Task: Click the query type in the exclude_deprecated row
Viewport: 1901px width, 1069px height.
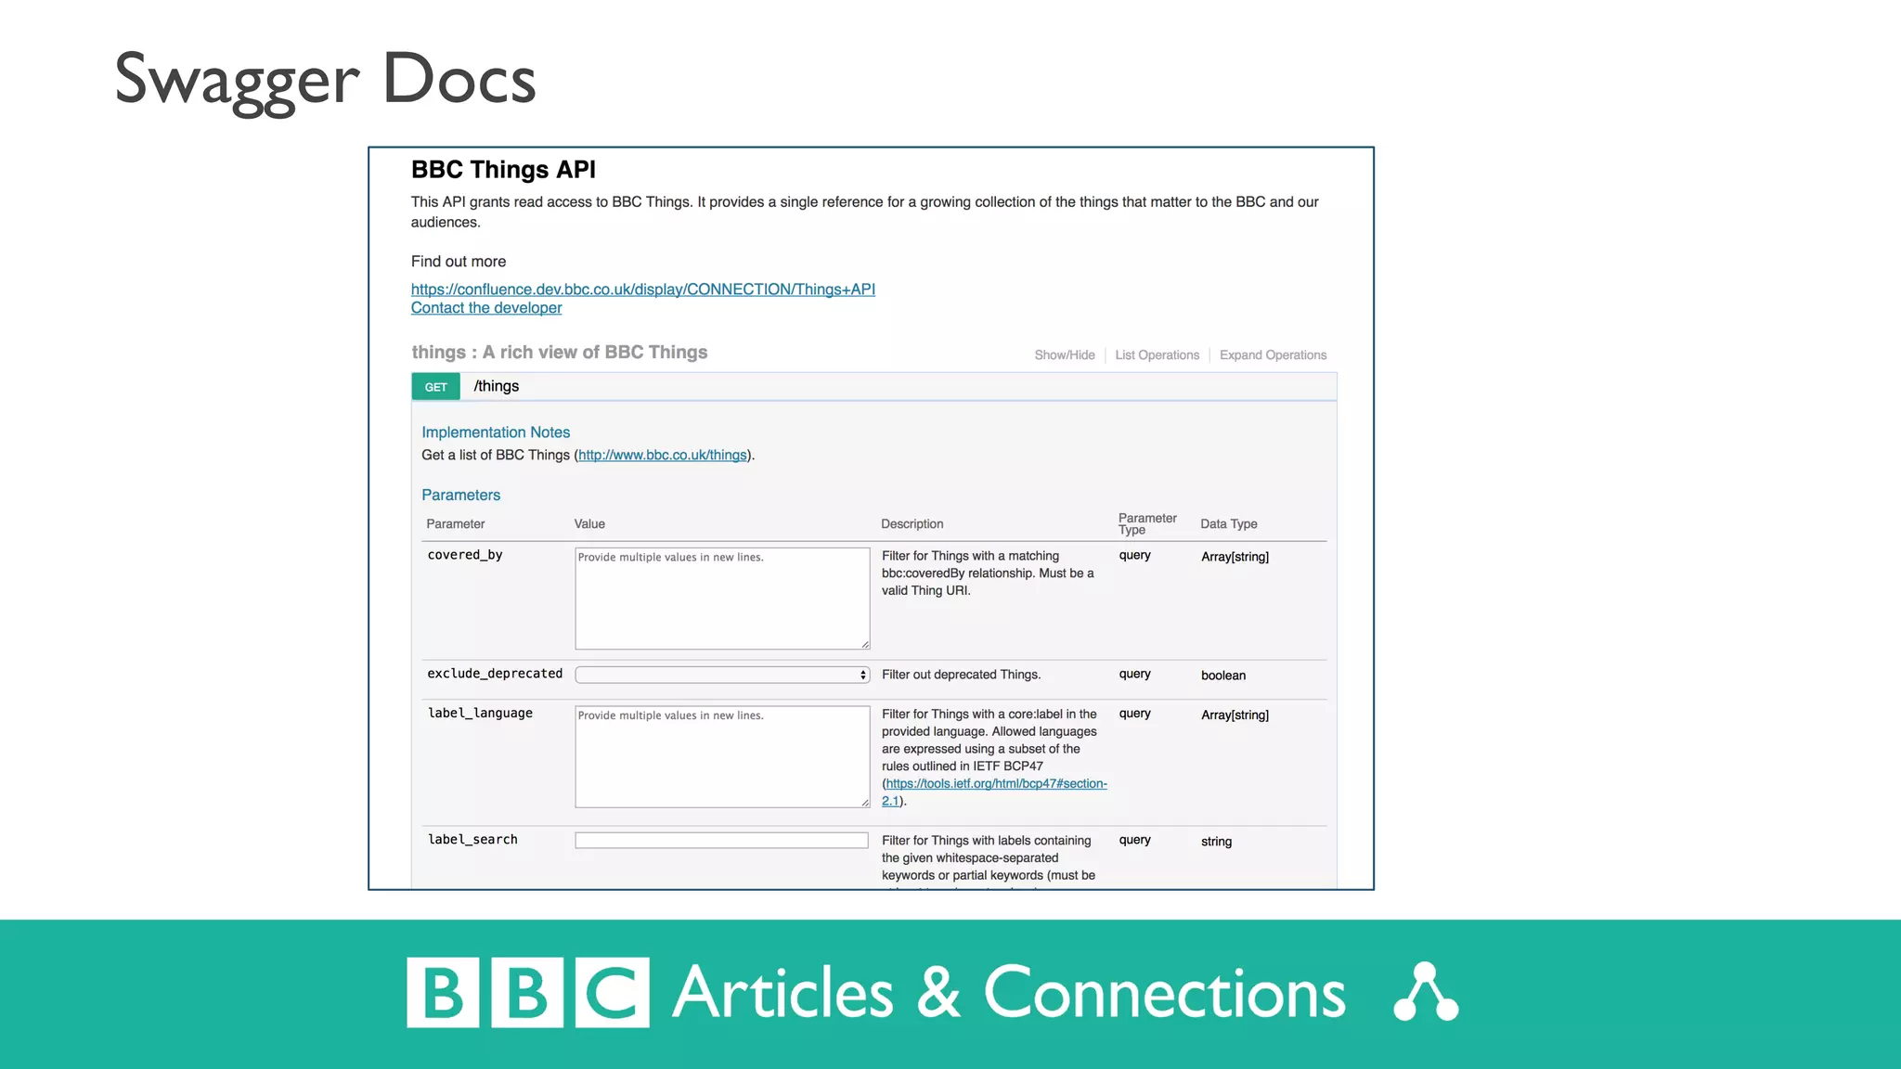Action: pyautogui.click(x=1134, y=675)
